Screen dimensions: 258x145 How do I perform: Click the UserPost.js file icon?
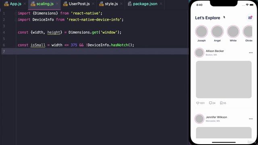tap(65, 4)
